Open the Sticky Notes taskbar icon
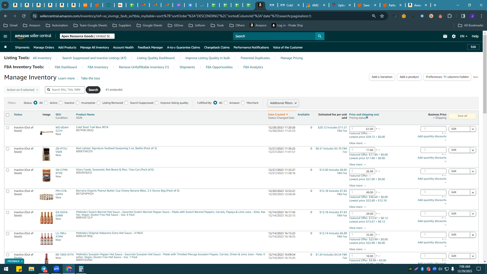This screenshot has width=487, height=274. coord(19,269)
